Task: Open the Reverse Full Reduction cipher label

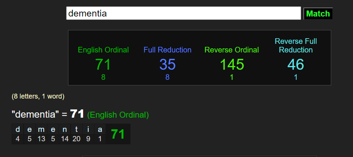Action: [295, 46]
